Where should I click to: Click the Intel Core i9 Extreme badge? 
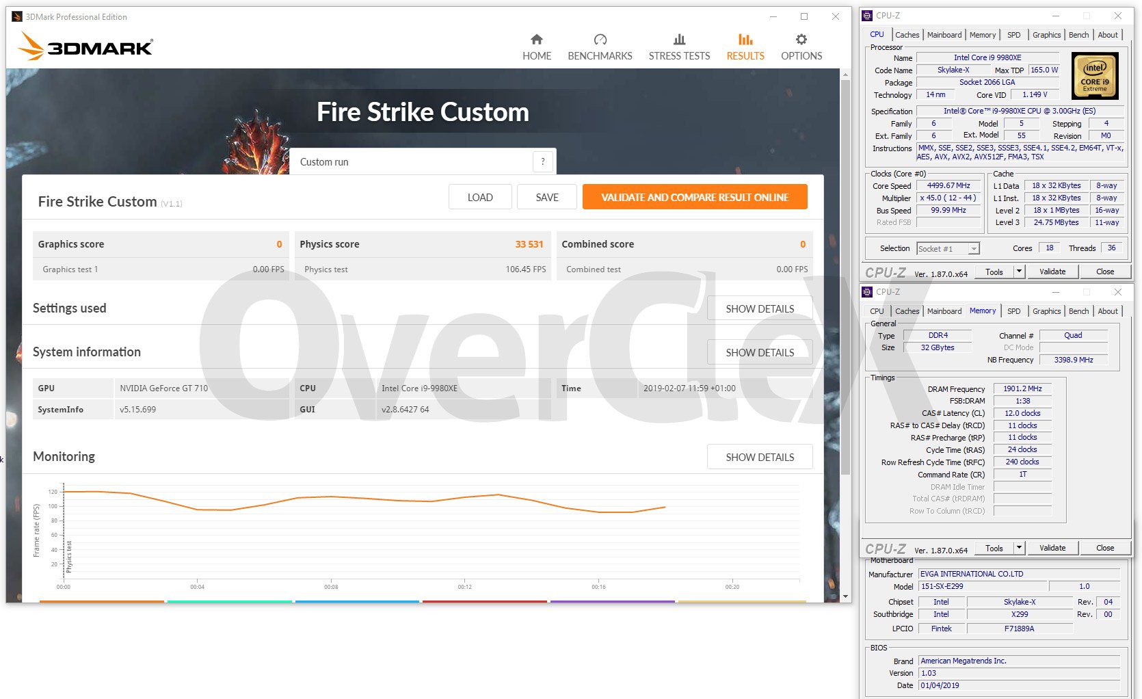click(1095, 76)
